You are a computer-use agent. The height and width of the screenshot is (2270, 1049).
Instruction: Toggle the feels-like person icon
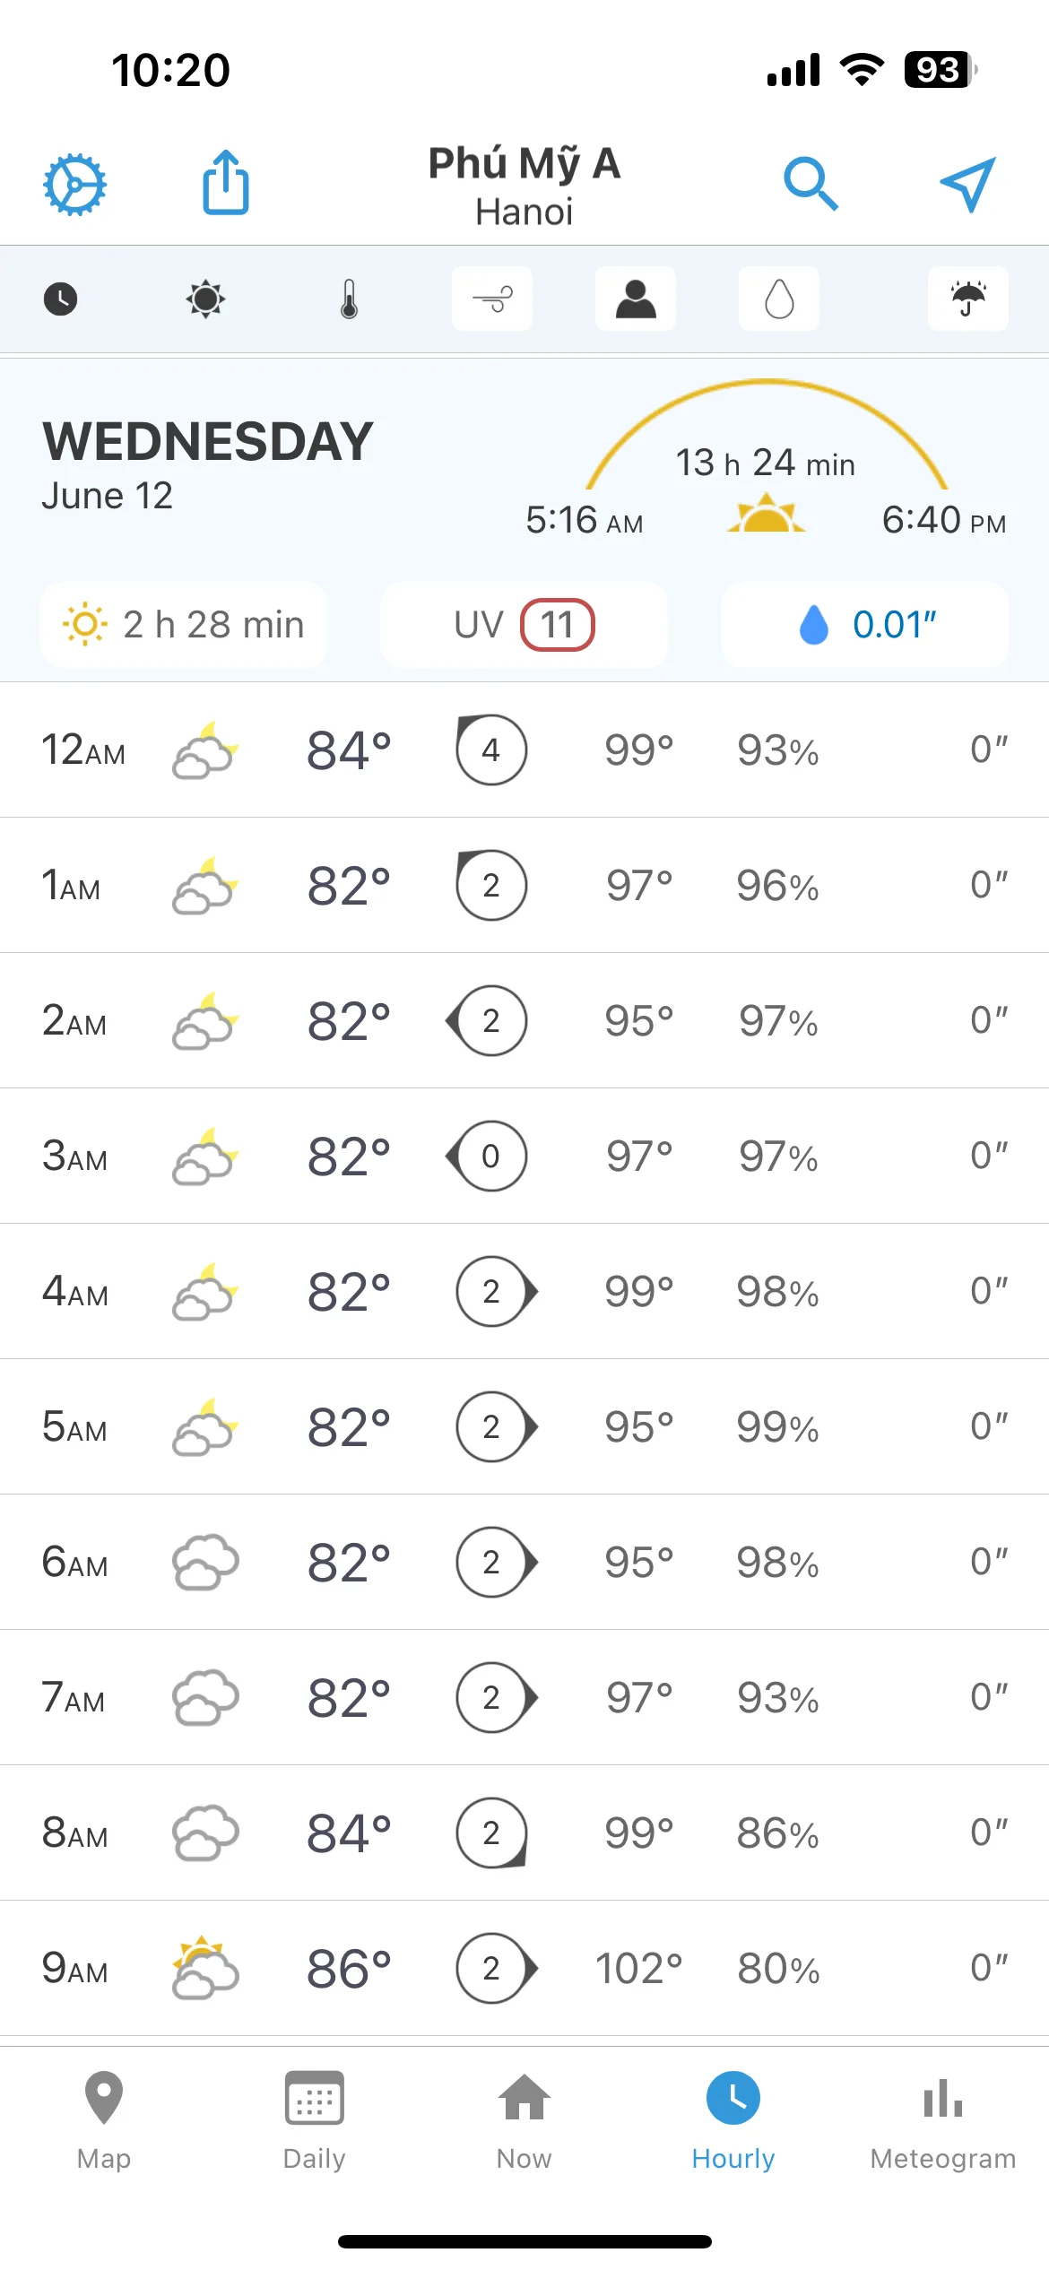[636, 299]
